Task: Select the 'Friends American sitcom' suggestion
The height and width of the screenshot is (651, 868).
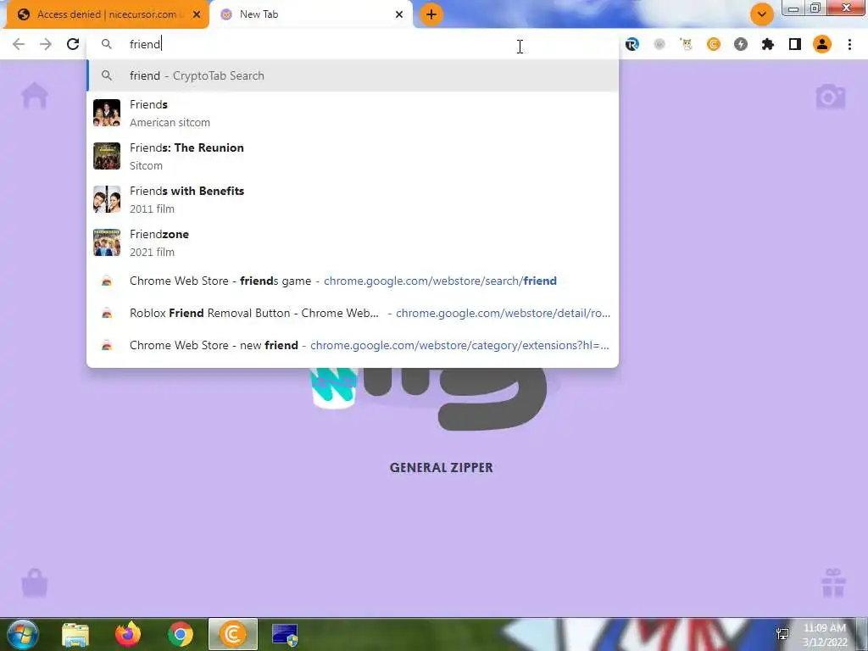Action: click(353, 113)
